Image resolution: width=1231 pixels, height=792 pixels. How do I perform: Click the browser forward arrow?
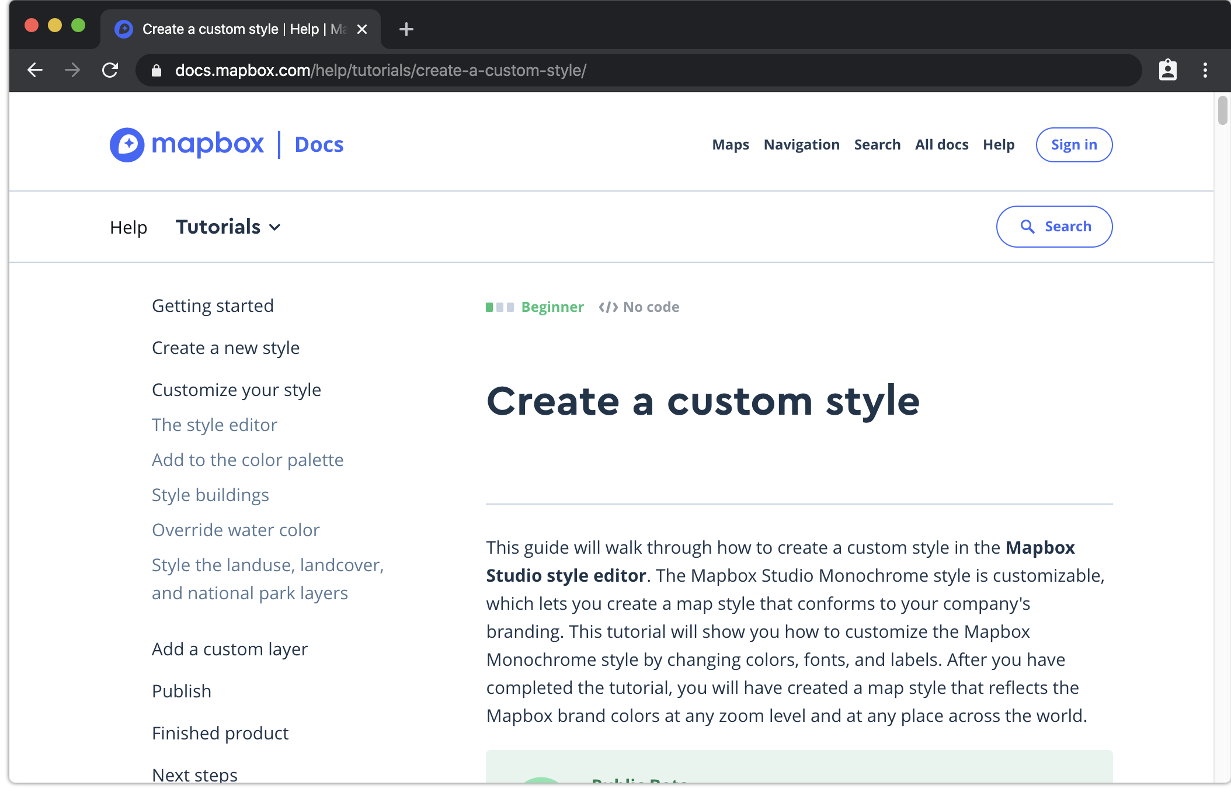tap(72, 70)
